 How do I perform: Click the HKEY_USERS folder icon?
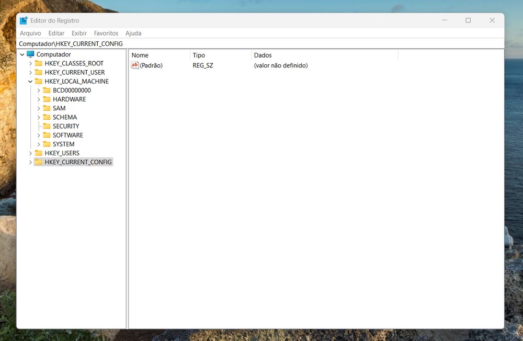(x=39, y=153)
